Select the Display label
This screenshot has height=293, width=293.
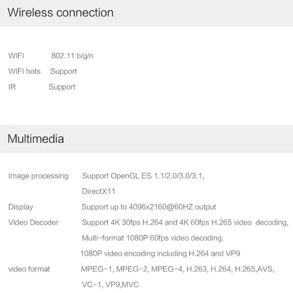point(21,207)
